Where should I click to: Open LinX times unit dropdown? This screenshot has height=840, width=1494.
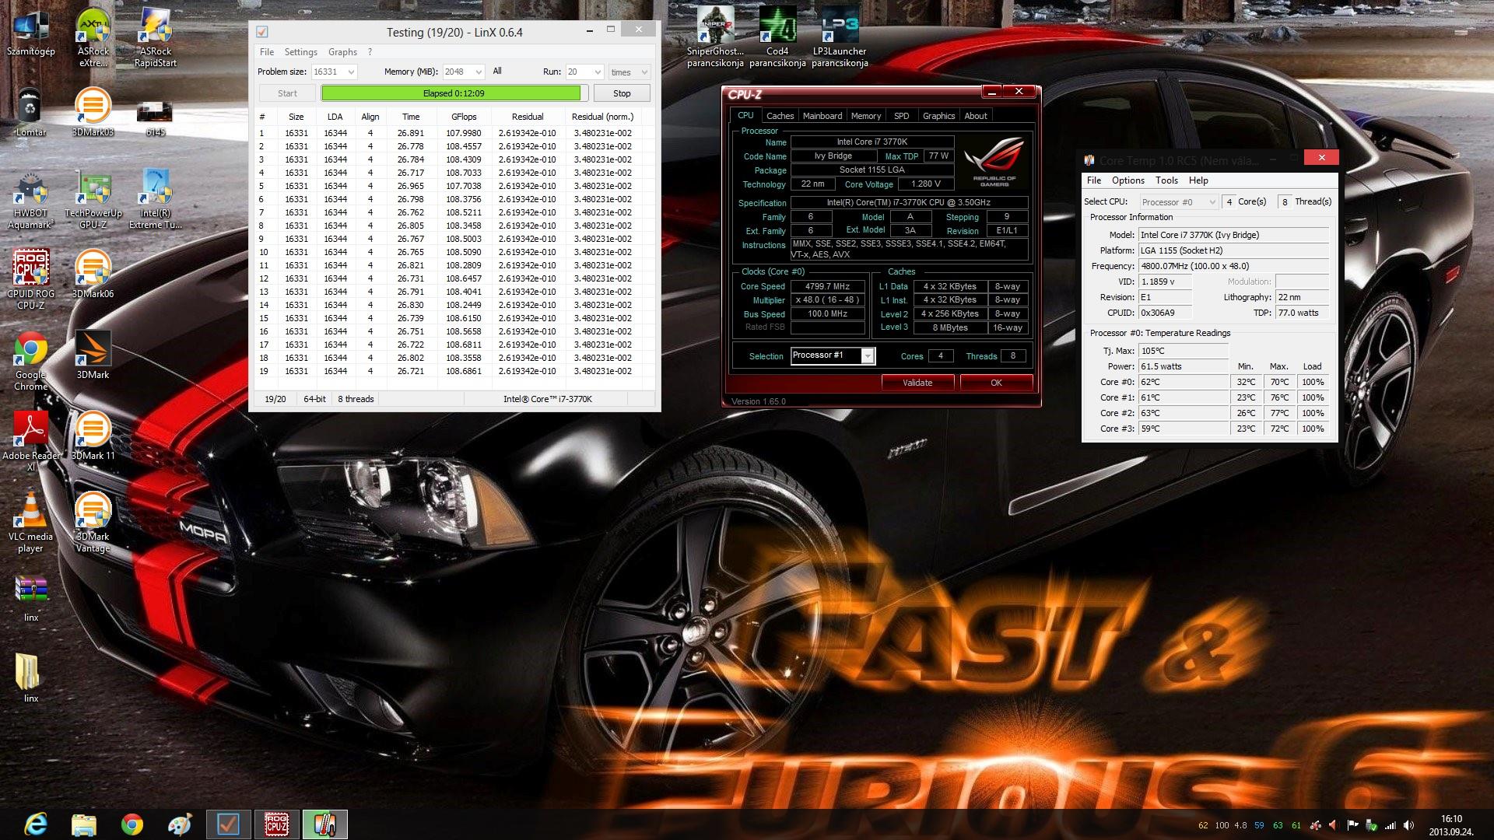tap(629, 72)
